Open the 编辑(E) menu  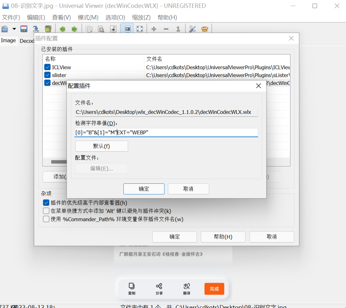(x=36, y=17)
